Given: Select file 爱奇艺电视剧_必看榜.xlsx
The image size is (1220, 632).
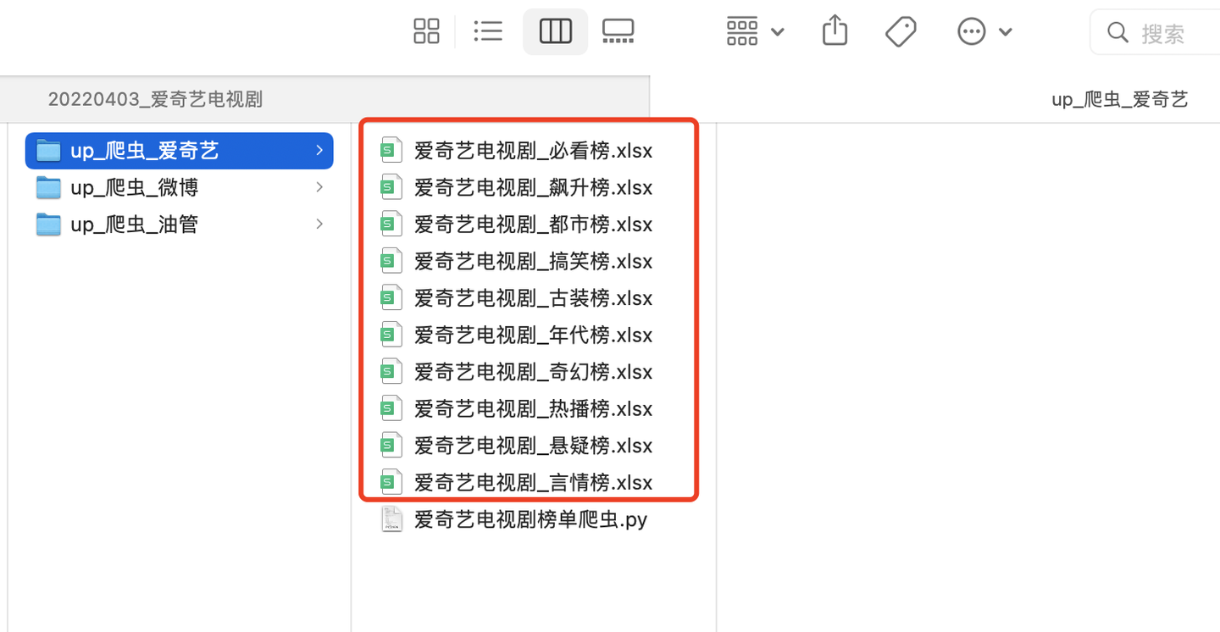Looking at the screenshot, I should click(x=533, y=151).
